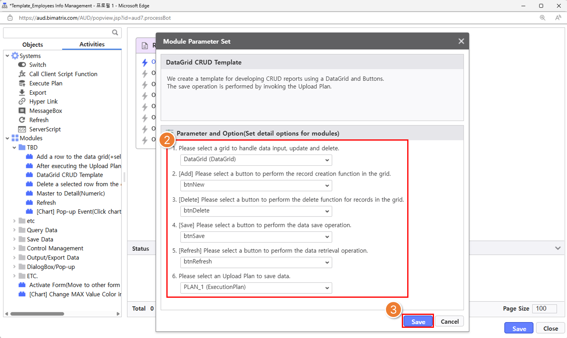Collapse the Modules tree node

coord(7,138)
